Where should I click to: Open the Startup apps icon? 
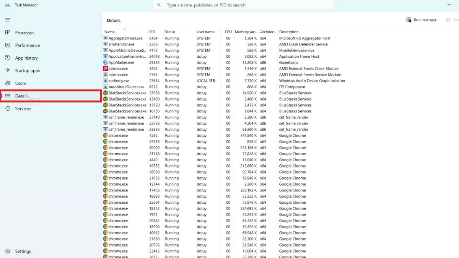(x=8, y=70)
